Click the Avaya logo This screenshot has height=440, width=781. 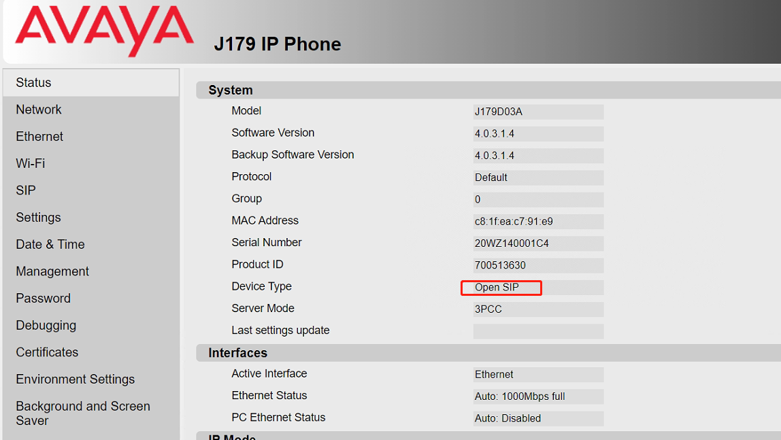(105, 31)
